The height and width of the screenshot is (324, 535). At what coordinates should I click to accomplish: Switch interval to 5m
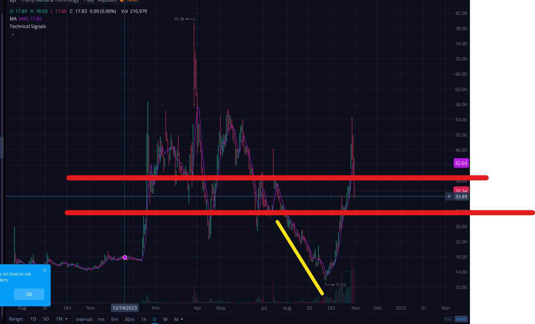[114, 319]
